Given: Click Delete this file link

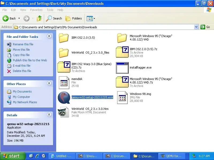Looking at the screenshot, I should 22,71.
